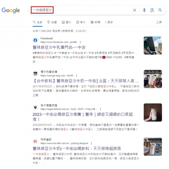
Task: Open 豐味綠豆沙牛乳專門店-一中店 Facebook link
Action: tap(59, 47)
